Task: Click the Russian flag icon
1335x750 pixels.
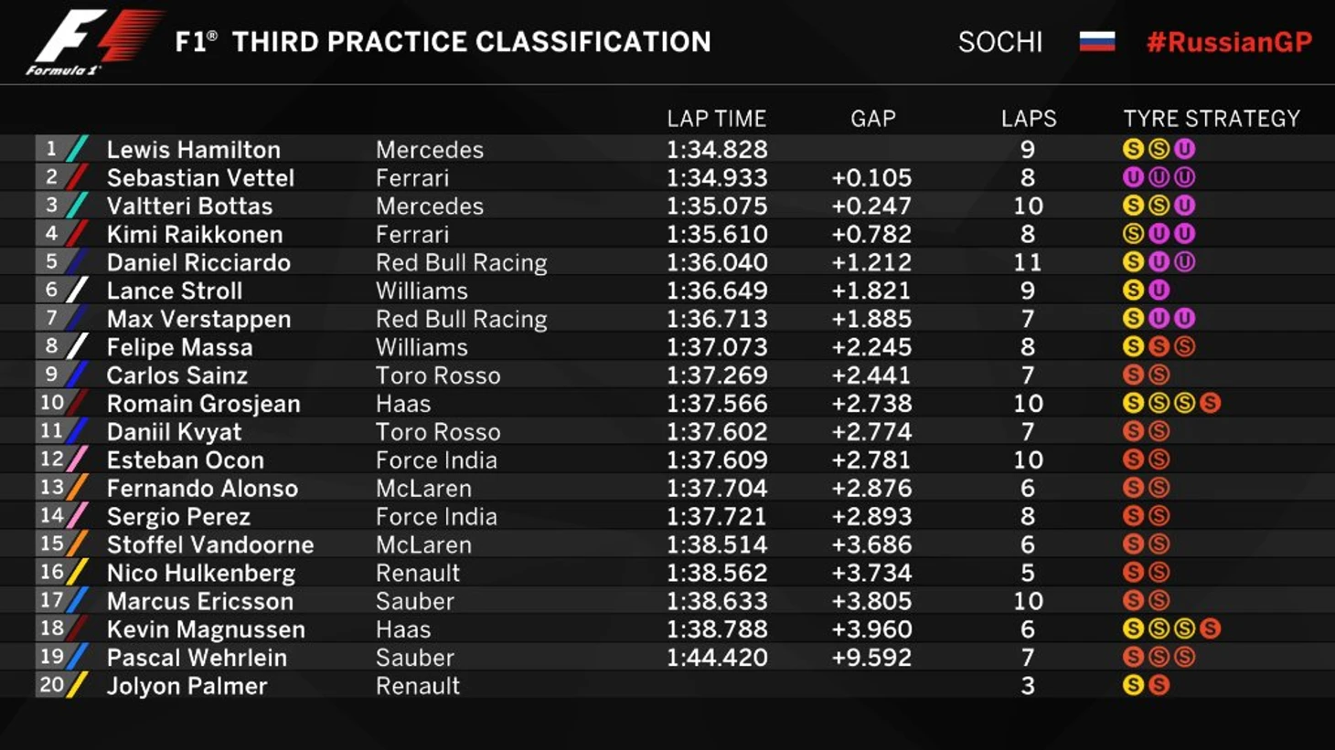Action: [1096, 42]
